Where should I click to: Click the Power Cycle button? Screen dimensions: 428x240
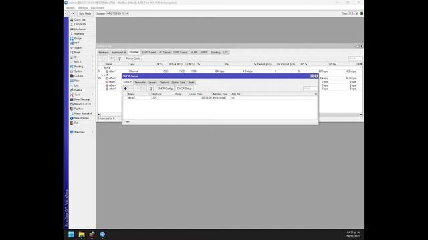(x=133, y=59)
